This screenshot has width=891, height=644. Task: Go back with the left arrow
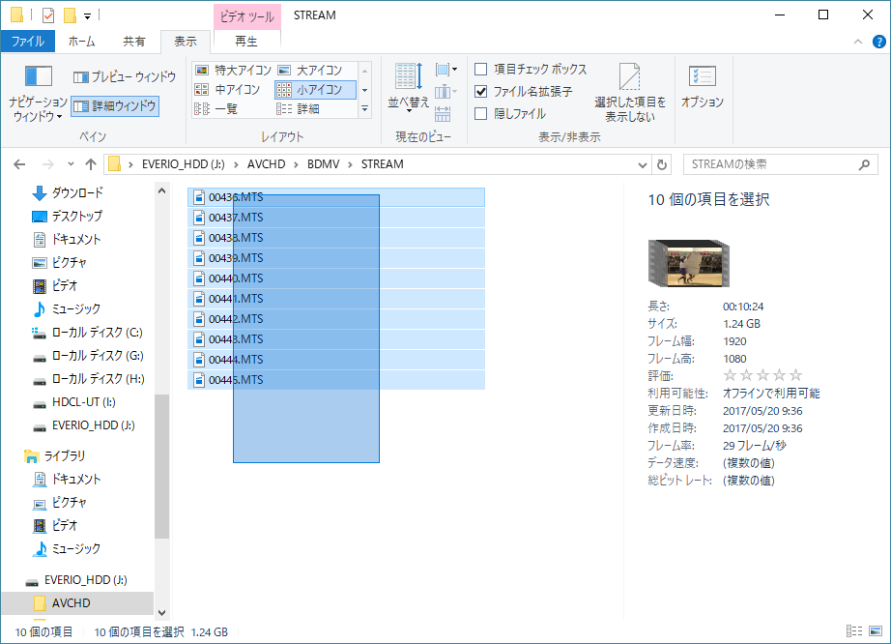[19, 164]
